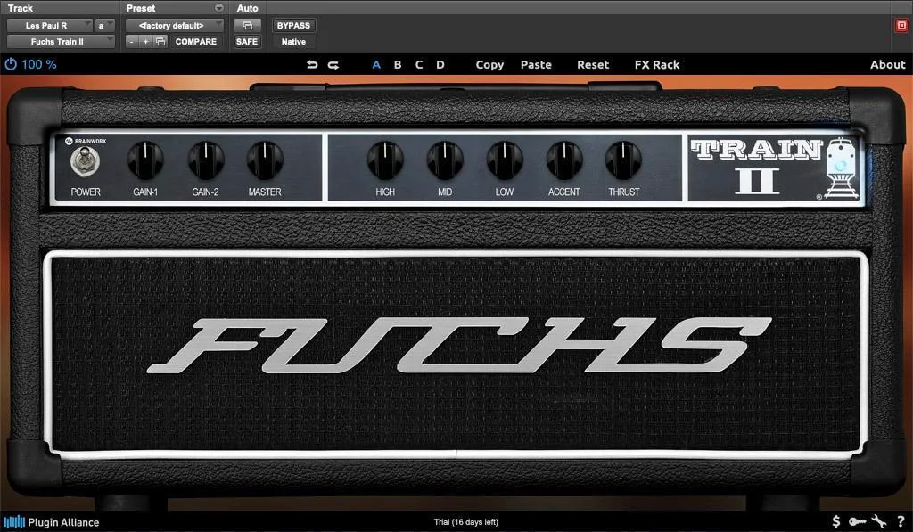The height and width of the screenshot is (532, 913).
Task: Click the Plugin Alliance logo
Action: [51, 521]
